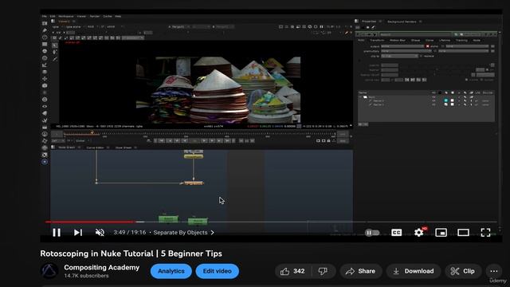The image size is (510, 287).
Task: Turn on YouTube closed captions
Action: click(x=396, y=232)
